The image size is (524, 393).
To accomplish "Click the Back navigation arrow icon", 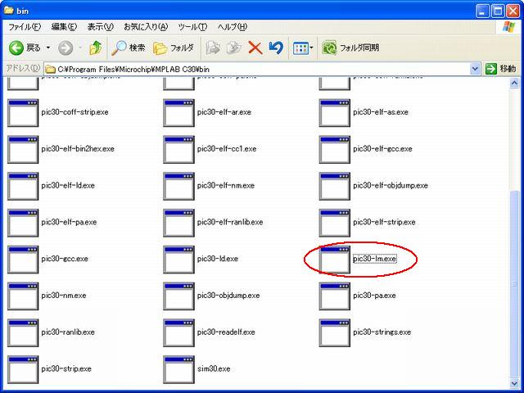I will click(x=16, y=48).
